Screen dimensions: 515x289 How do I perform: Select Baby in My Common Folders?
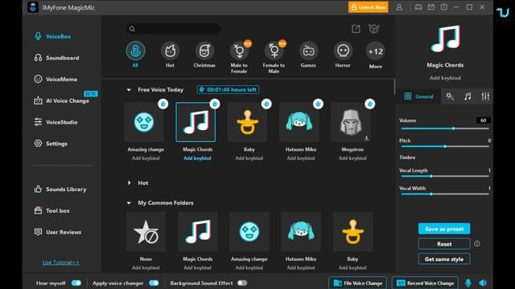click(x=352, y=232)
